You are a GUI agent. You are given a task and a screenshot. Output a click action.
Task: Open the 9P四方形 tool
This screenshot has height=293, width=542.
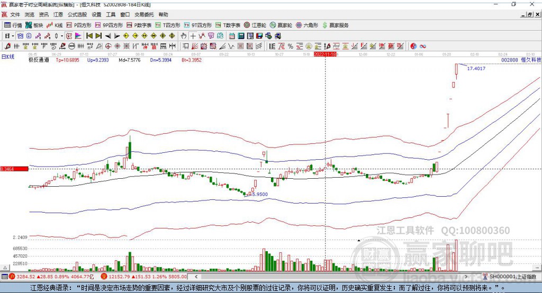click(109, 25)
